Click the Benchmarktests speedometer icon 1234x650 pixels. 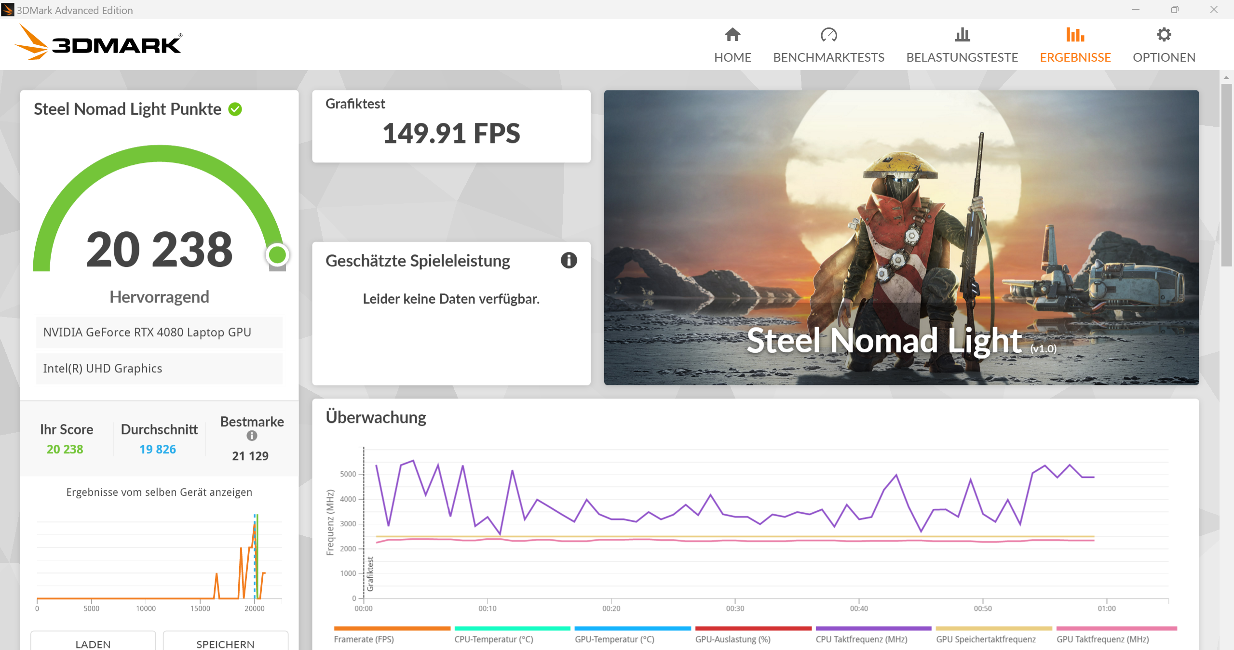(x=828, y=35)
